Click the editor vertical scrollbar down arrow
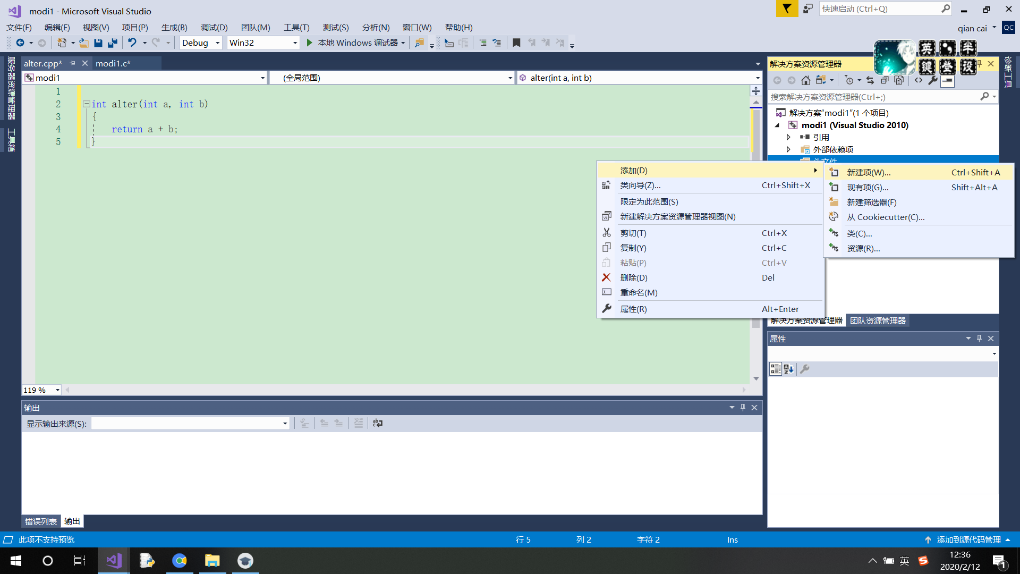Viewport: 1020px width, 574px height. (x=756, y=378)
